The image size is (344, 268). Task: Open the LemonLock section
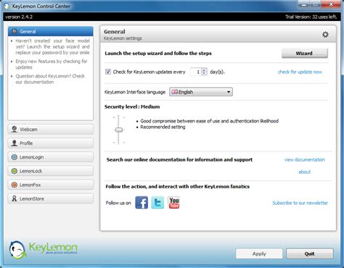50,171
